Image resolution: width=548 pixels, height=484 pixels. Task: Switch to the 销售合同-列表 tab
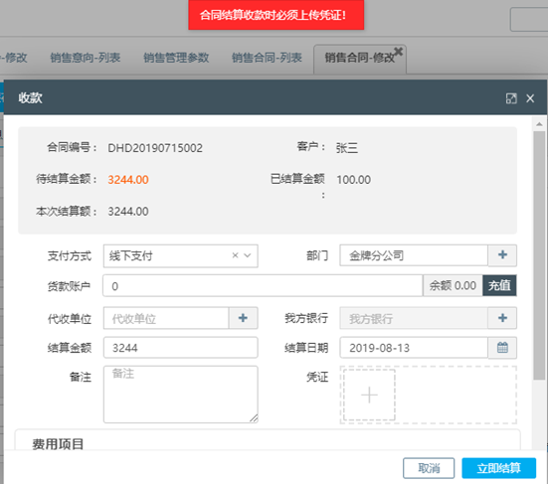pyautogui.click(x=267, y=58)
